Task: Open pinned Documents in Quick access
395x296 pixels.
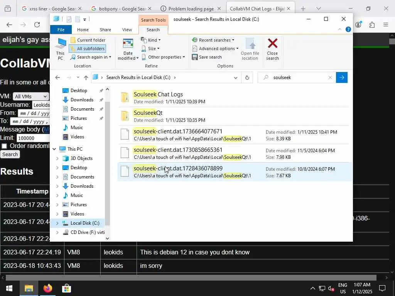Action: pos(82,109)
